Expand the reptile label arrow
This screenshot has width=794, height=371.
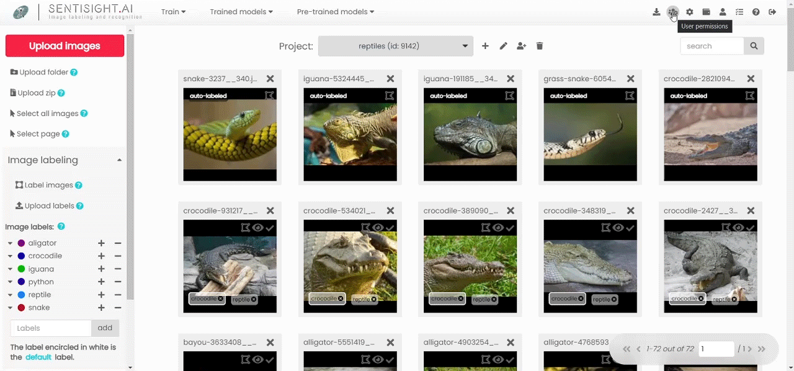pyautogui.click(x=10, y=295)
